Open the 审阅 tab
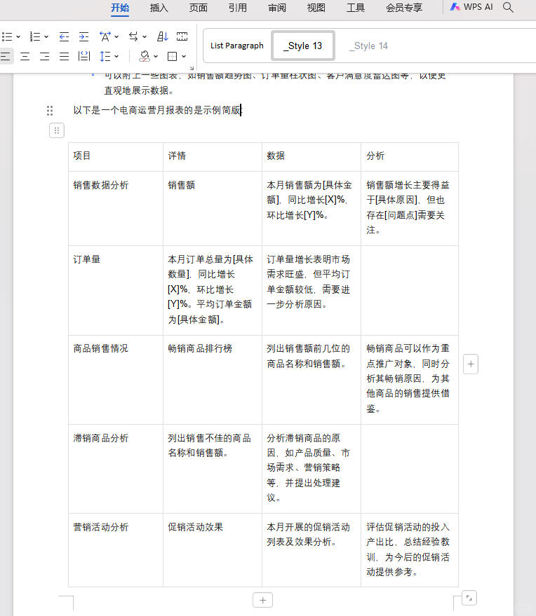536x616 pixels. [277, 8]
